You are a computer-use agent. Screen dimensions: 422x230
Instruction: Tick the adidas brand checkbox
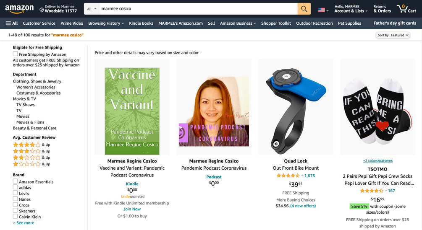[x=16, y=187]
